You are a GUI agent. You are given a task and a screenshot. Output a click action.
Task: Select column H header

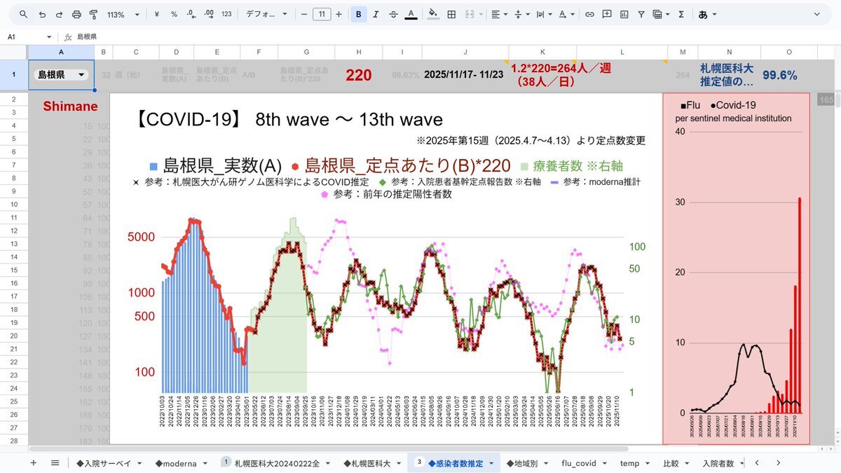(x=358, y=52)
